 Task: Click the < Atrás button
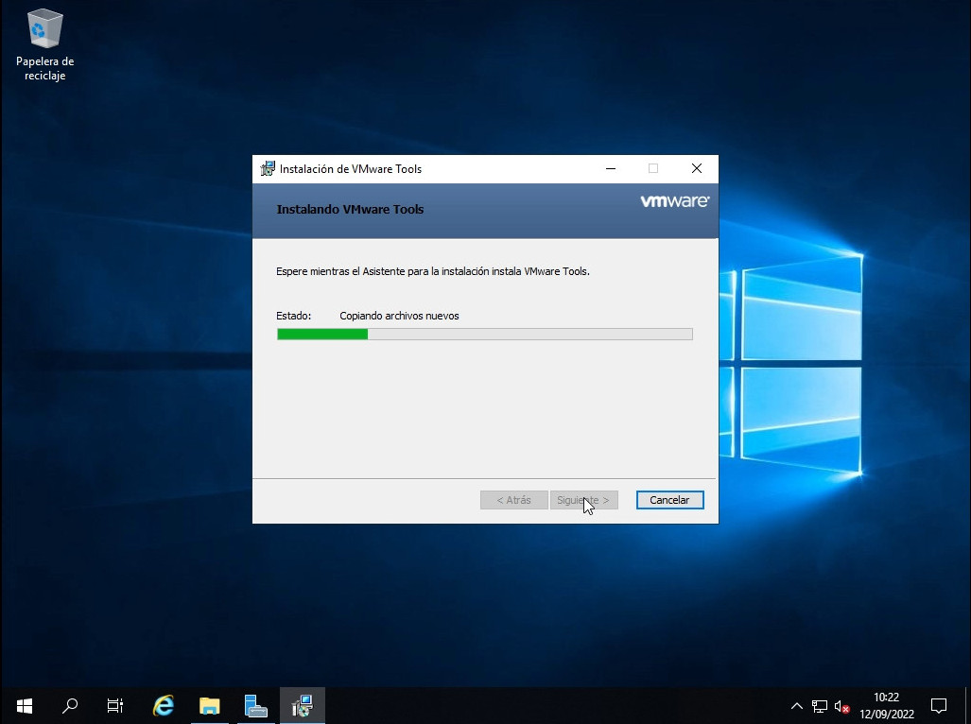tap(513, 500)
